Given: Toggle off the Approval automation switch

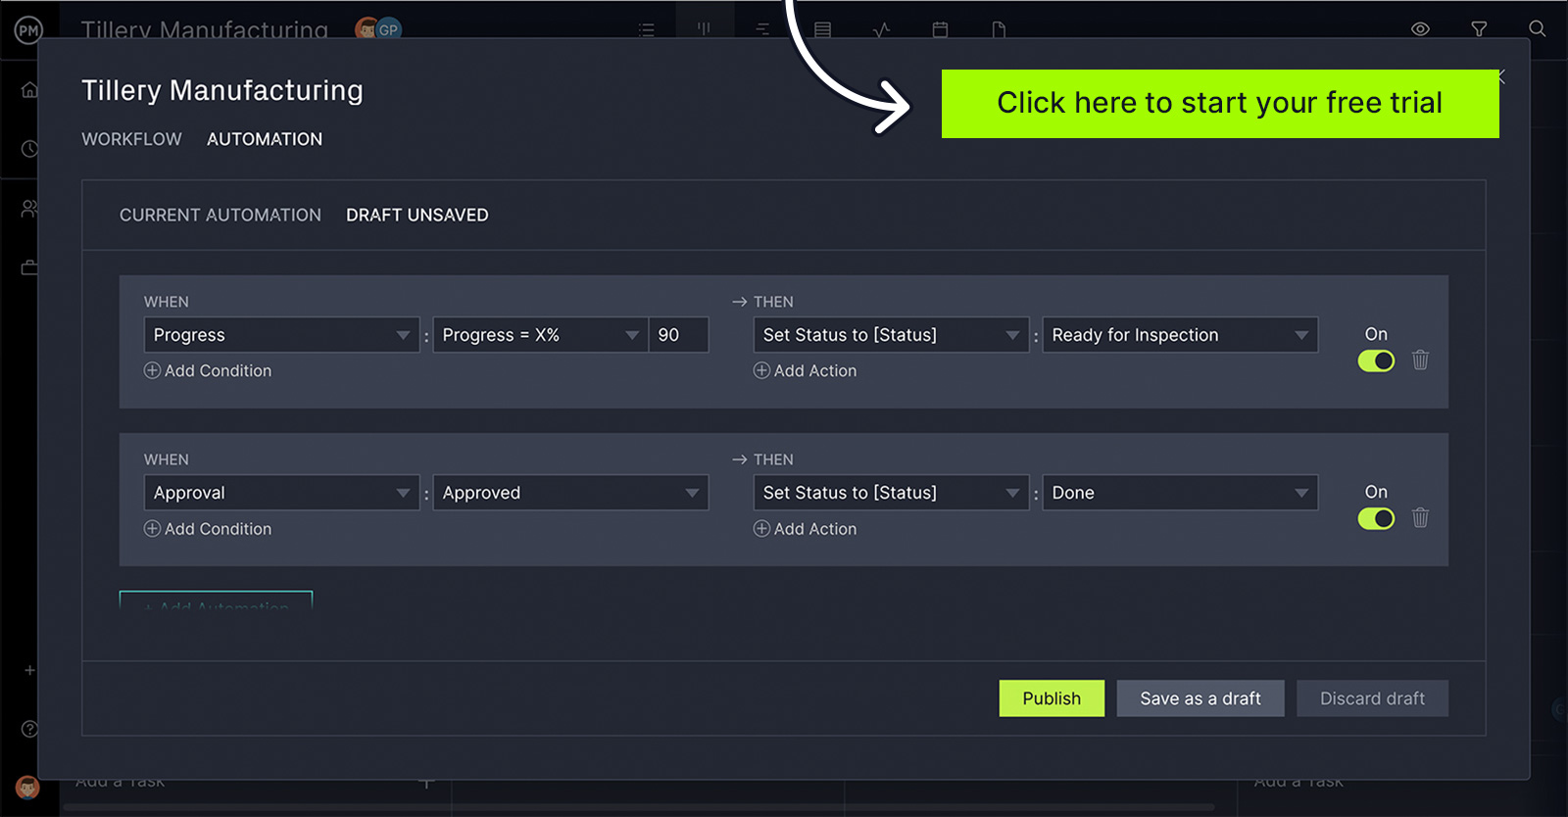Looking at the screenshot, I should [1376, 518].
